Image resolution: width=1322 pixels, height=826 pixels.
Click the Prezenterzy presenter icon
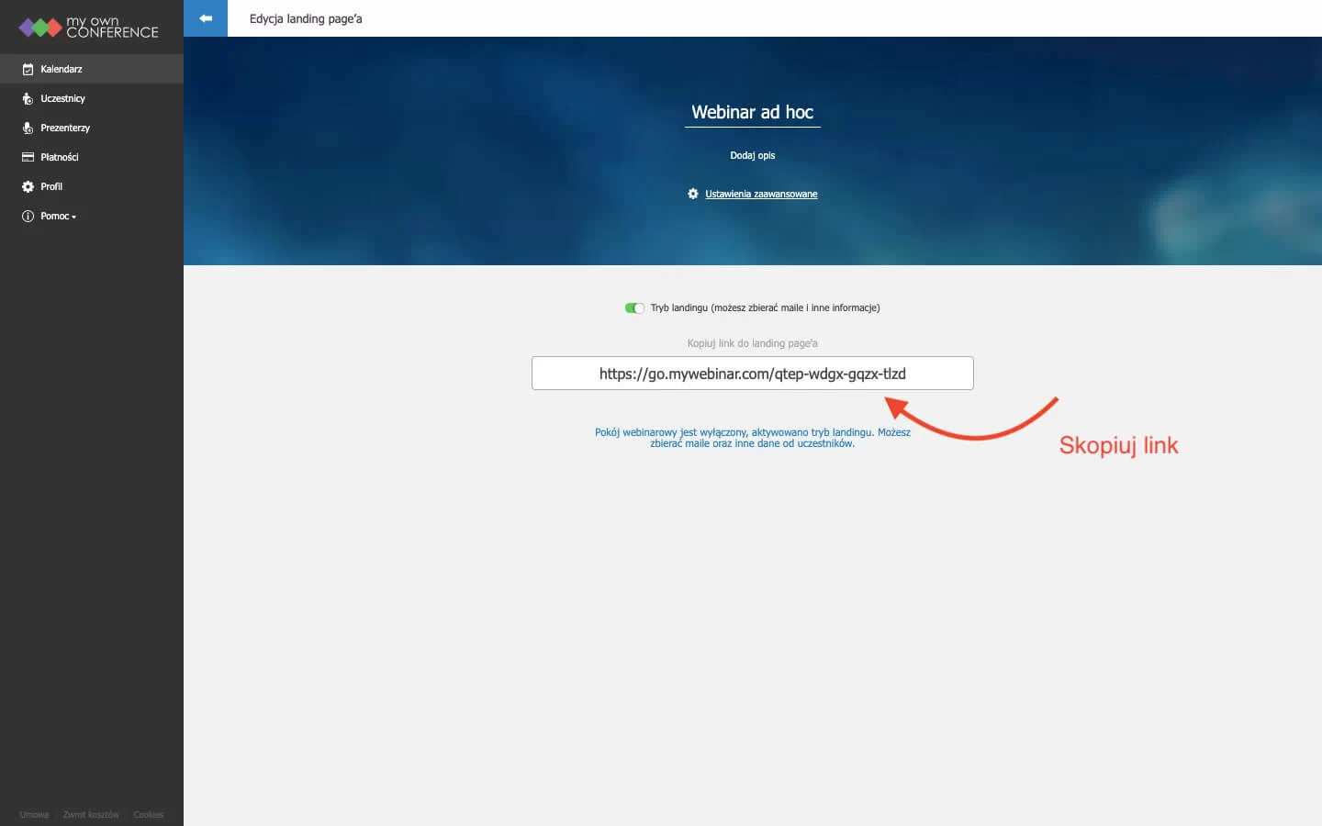tap(28, 128)
